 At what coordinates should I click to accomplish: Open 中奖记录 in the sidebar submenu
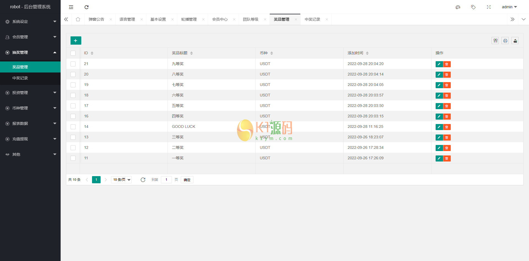20,78
